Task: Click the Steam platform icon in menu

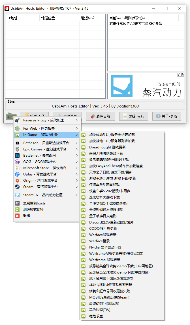Action: [18, 187]
